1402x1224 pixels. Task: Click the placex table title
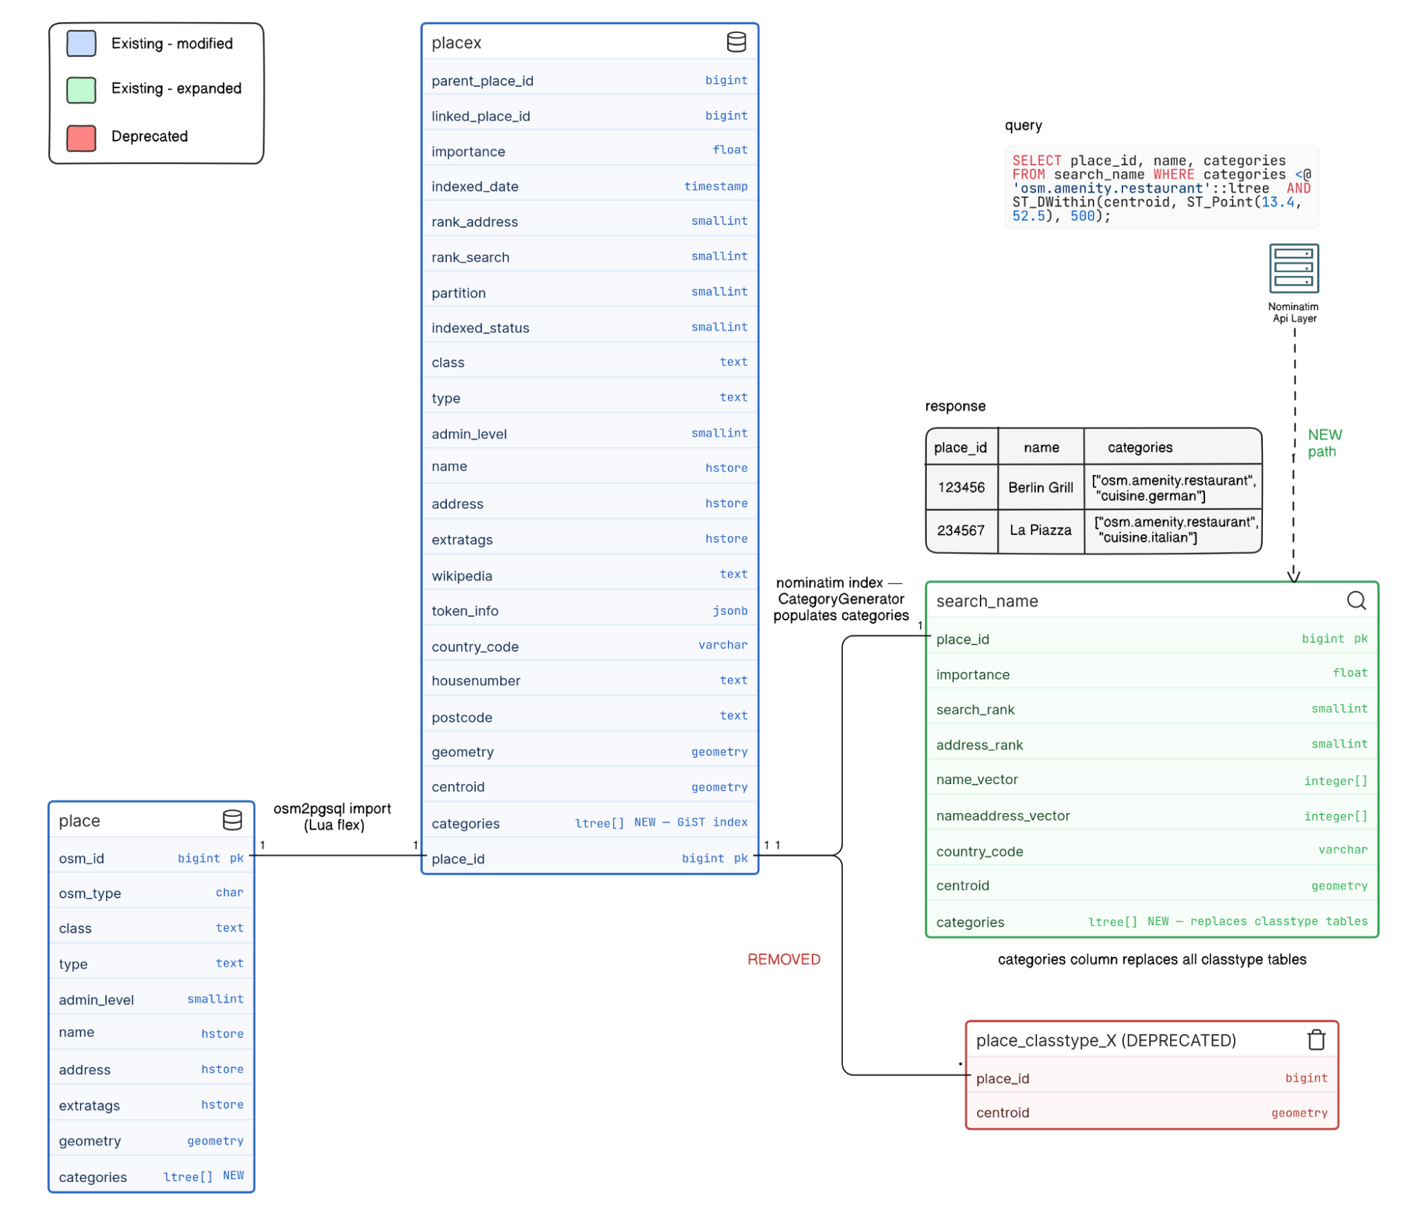click(x=456, y=43)
